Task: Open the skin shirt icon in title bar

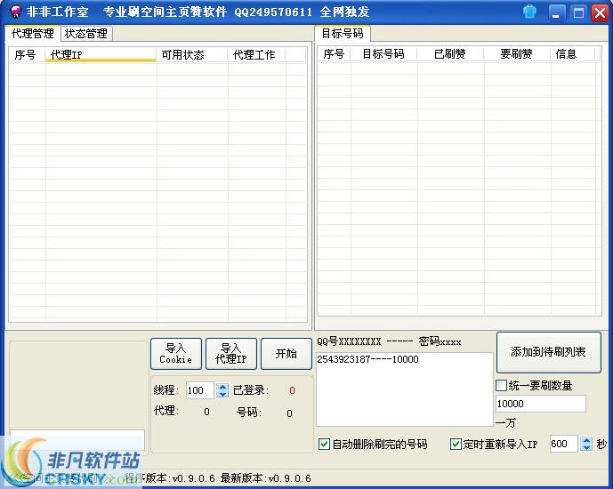Action: [529, 12]
